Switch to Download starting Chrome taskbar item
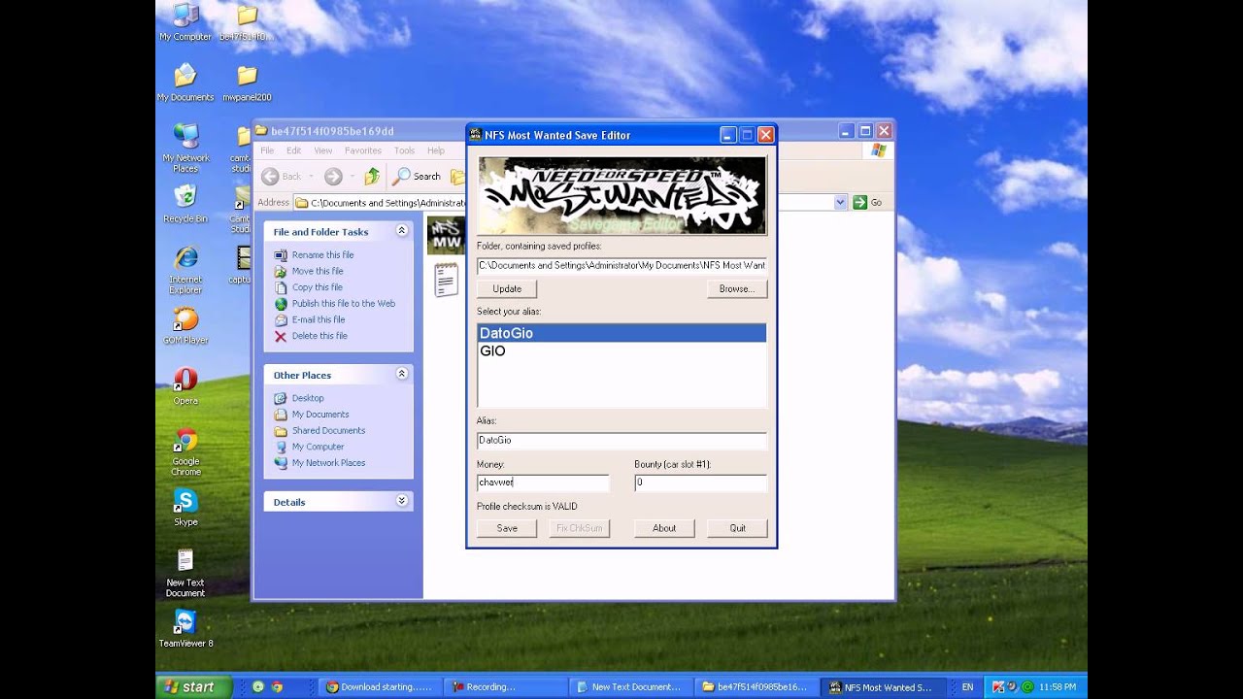Viewport: 1243px width, 699px height. point(379,686)
